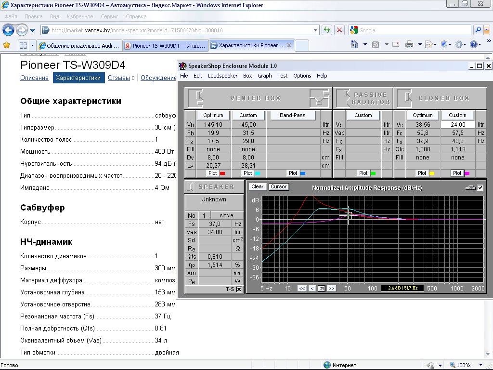This screenshot has width=493, height=370.
Task: Click the Google search box
Action: click(x=410, y=30)
